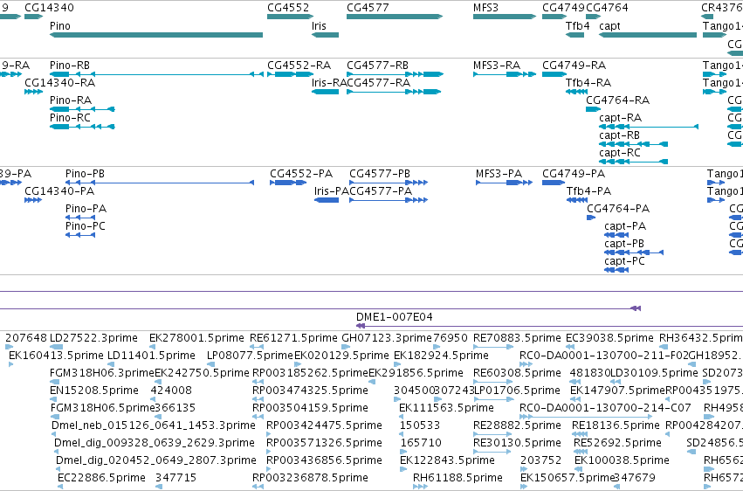The width and height of the screenshot is (743, 491).
Task: Click the Pino-PC protein label
Action: point(86,226)
